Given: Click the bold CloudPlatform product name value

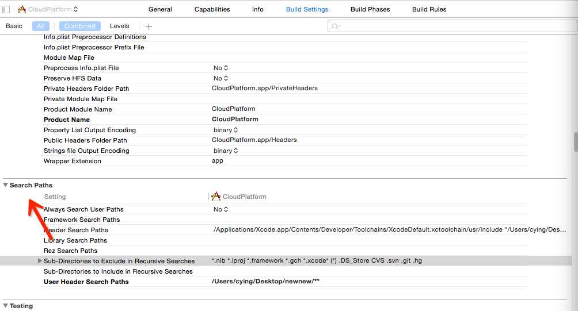Looking at the screenshot, I should pyautogui.click(x=235, y=119).
